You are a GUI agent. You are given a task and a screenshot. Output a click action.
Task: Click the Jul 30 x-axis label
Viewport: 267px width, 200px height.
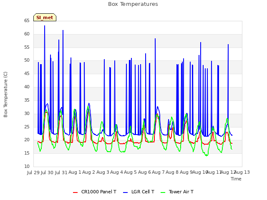click(47, 172)
